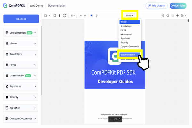
Task: Click the document export icon in toolbar
Action: click(163, 16)
